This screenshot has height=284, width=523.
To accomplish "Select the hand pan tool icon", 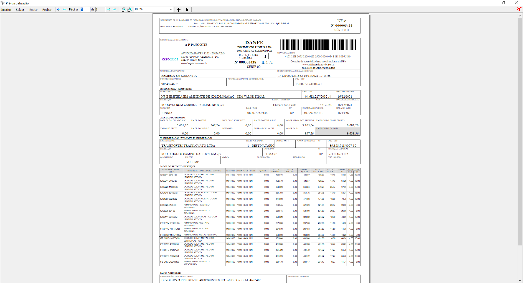I will (x=179, y=10).
